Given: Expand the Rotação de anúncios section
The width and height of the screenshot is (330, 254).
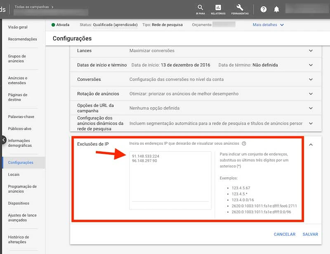Looking at the screenshot, I should click(x=311, y=94).
